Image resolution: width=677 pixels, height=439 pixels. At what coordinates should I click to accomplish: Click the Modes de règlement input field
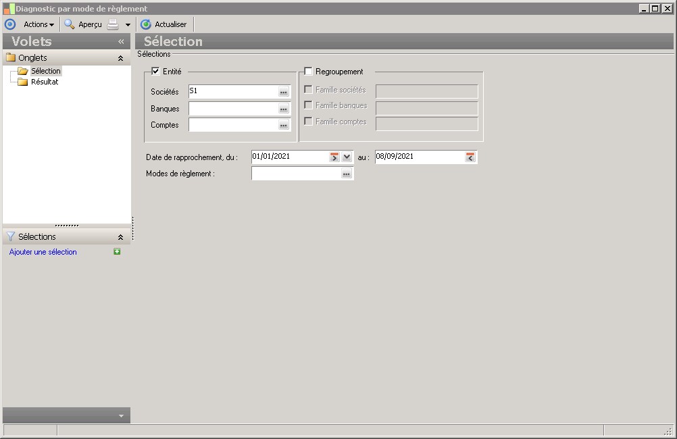pyautogui.click(x=296, y=174)
